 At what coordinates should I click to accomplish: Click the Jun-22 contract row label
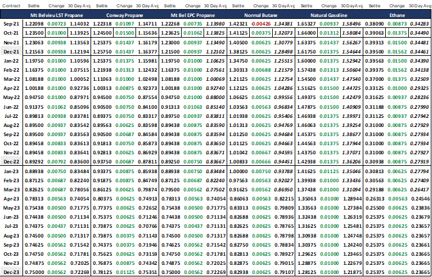tap(12, 107)
